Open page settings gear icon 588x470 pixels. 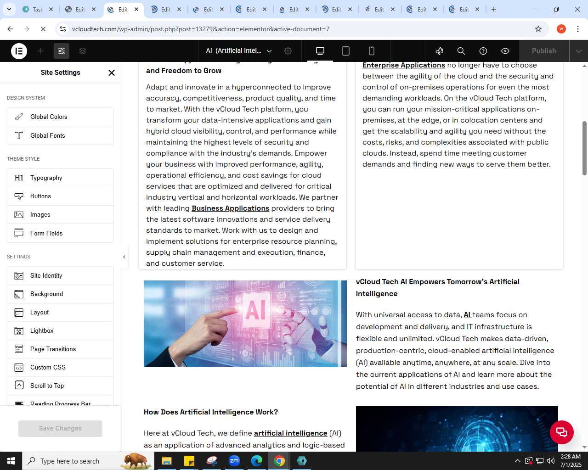(288, 51)
